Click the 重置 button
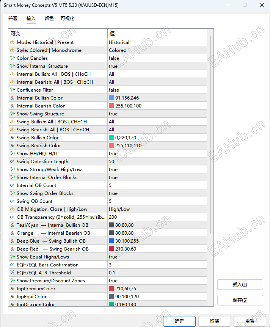This screenshot has width=270, height=327. coord(250,321)
